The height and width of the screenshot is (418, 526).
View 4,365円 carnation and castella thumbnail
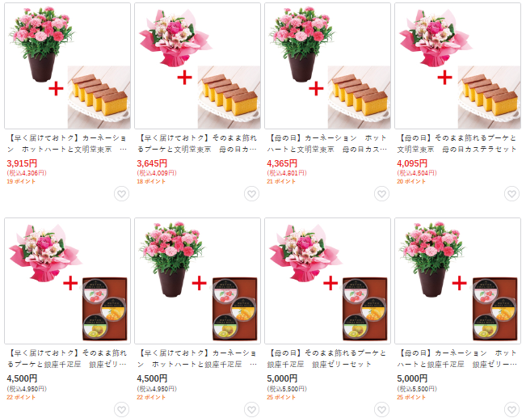328,65
